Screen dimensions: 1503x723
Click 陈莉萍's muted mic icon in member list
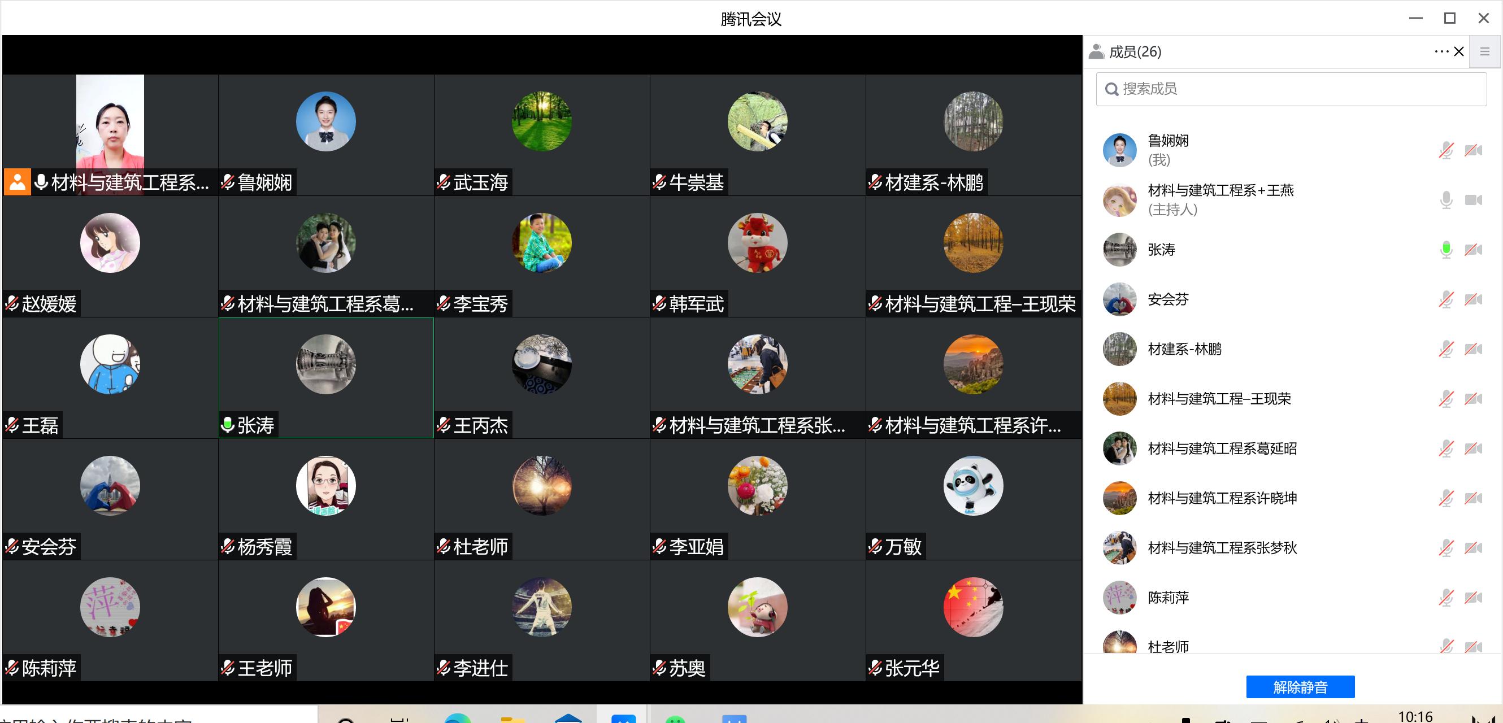pos(1446,597)
